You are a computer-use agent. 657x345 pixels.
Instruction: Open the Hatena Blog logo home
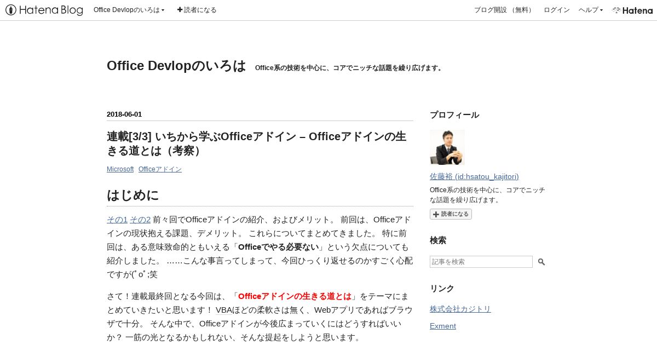coord(44,10)
